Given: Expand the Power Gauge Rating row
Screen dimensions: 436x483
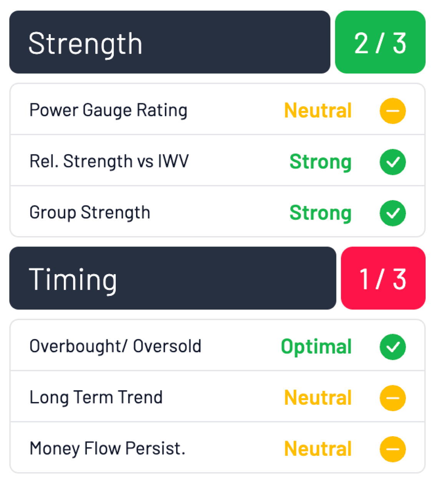Looking at the screenshot, I should pyautogui.click(x=215, y=110).
